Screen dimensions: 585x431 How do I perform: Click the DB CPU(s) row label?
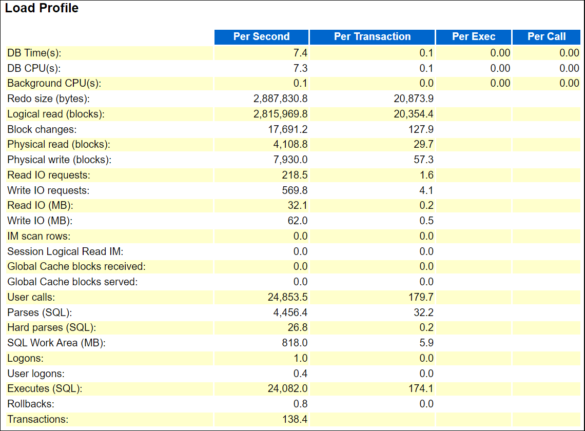tap(30, 68)
